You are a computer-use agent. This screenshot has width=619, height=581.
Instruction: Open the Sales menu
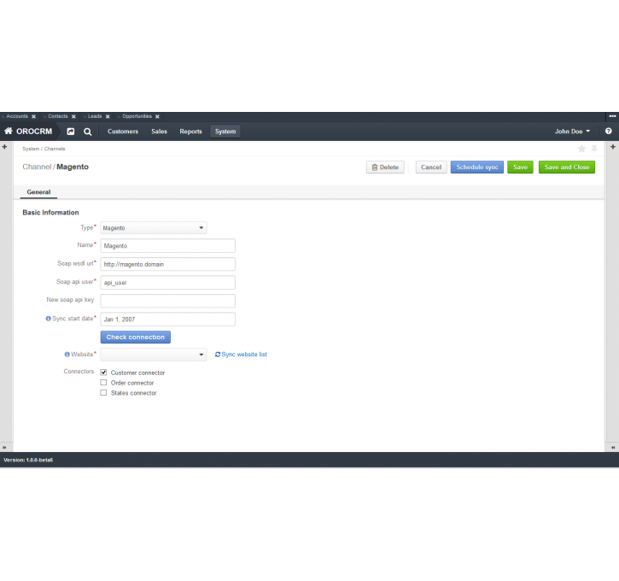(159, 132)
